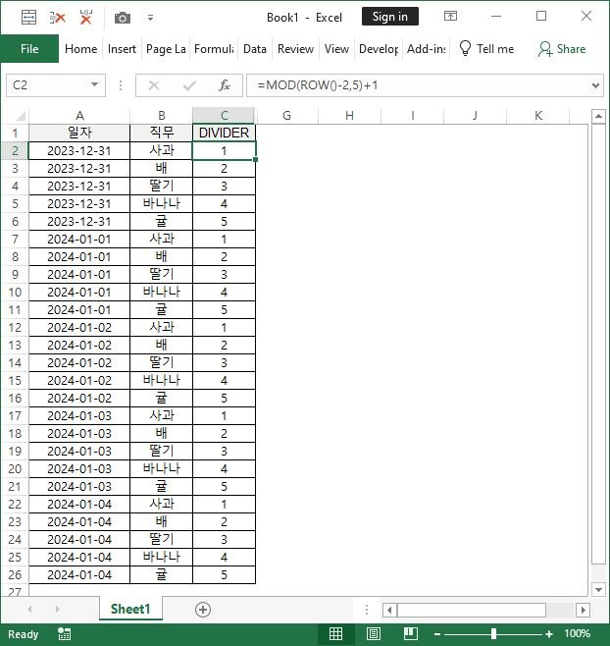Open the Review tab
Image resolution: width=610 pixels, height=646 pixels.
pos(295,49)
